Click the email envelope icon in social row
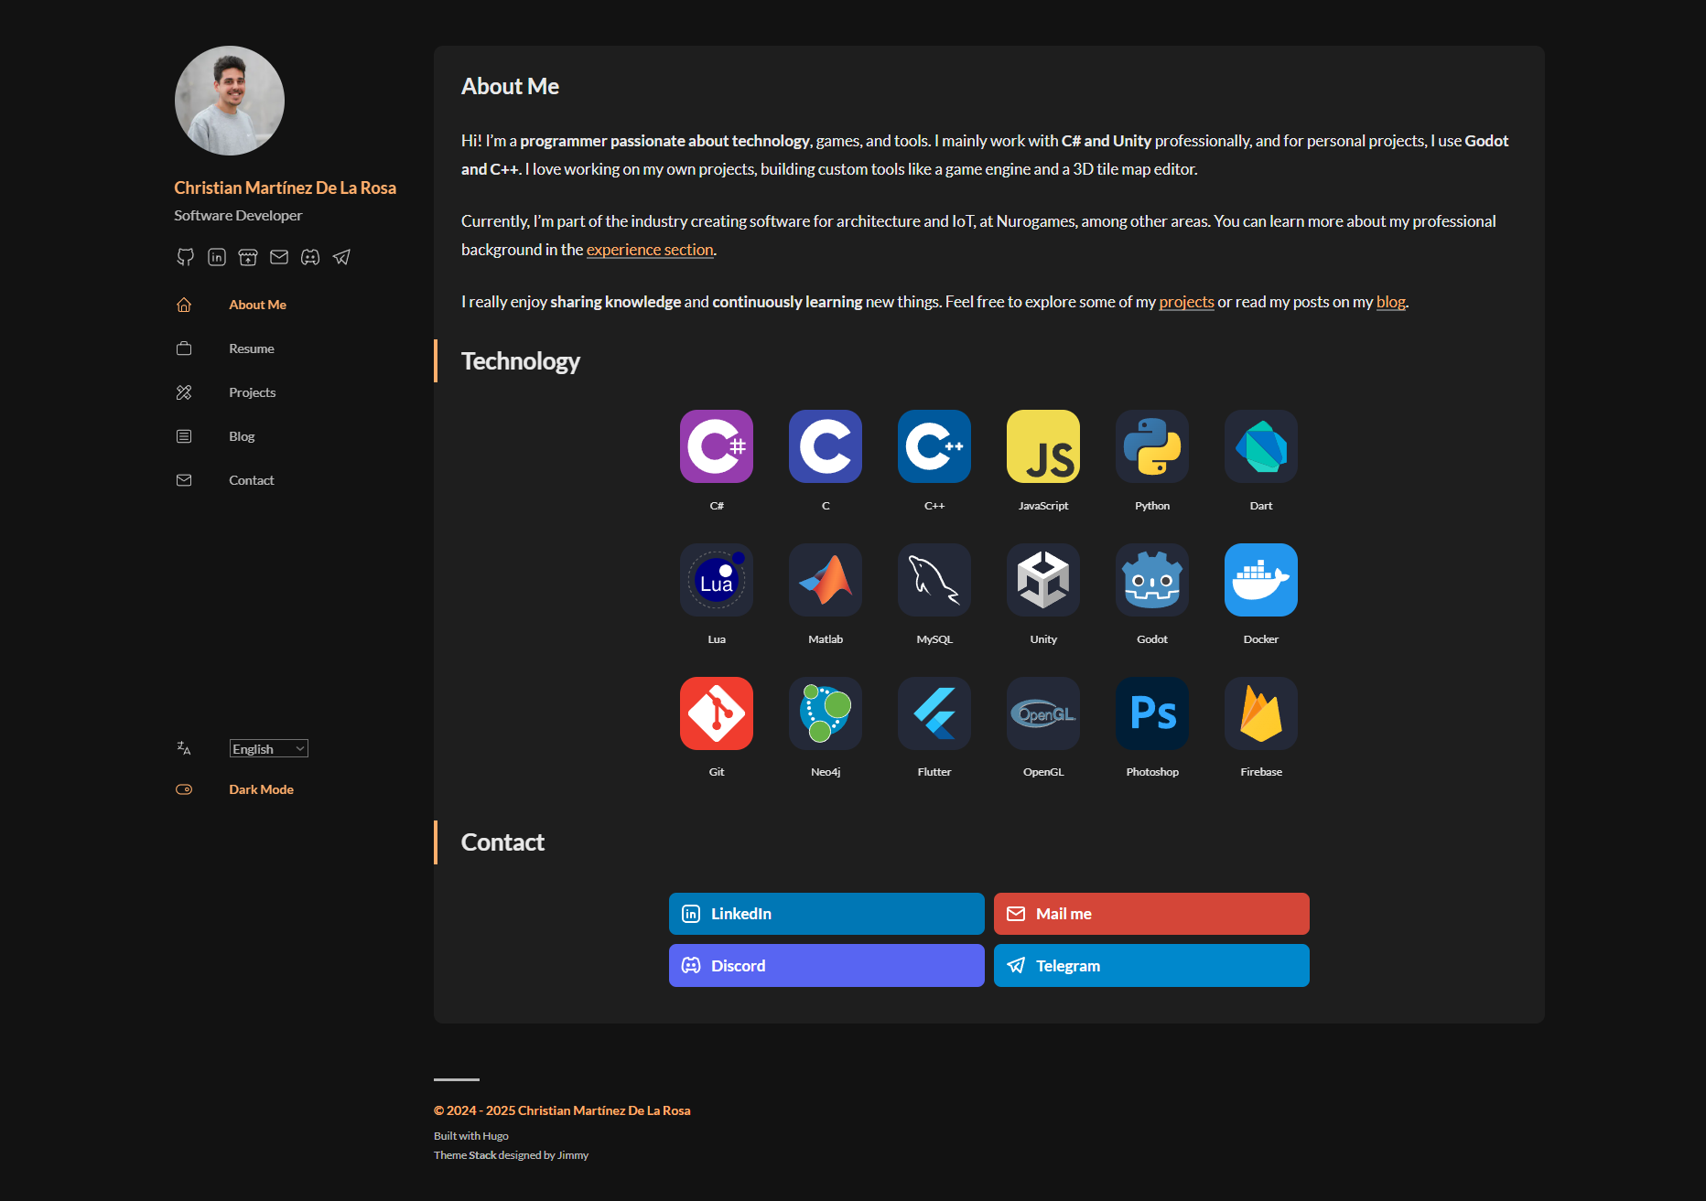1706x1201 pixels. coord(279,257)
